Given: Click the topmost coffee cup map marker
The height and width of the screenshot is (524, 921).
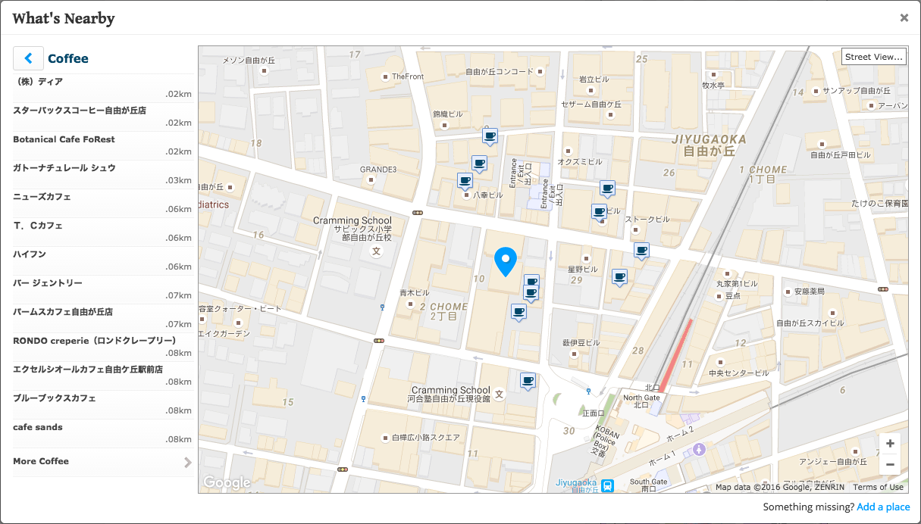Looking at the screenshot, I should tap(490, 136).
